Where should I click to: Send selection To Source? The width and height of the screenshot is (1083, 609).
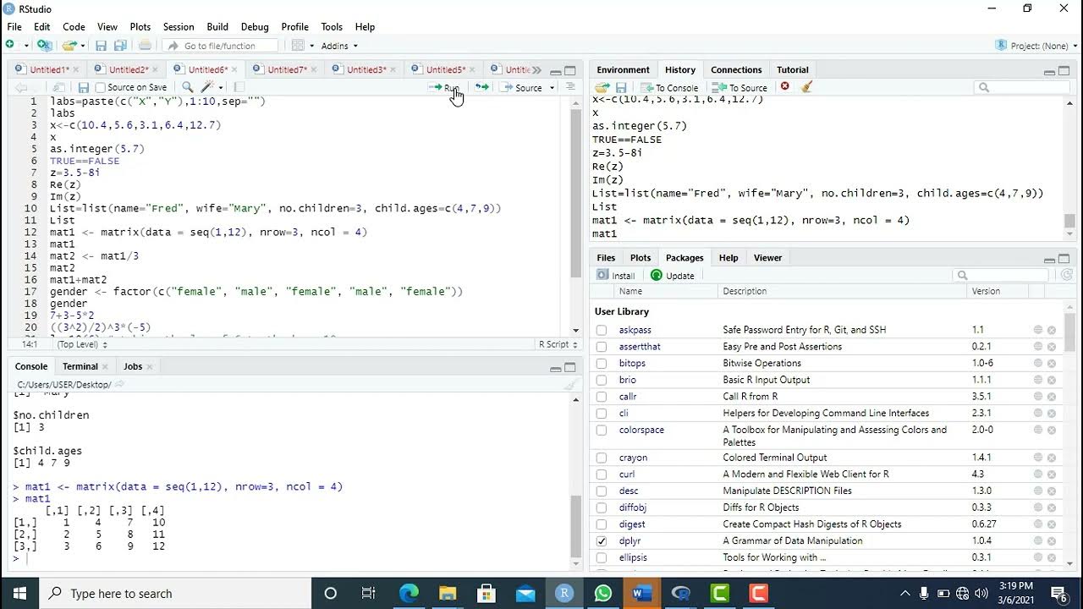coord(739,87)
